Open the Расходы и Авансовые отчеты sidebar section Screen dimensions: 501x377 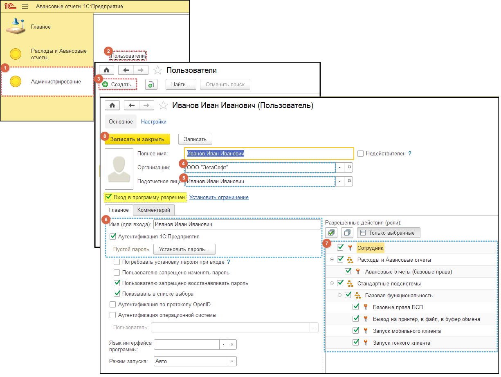[x=47, y=54]
